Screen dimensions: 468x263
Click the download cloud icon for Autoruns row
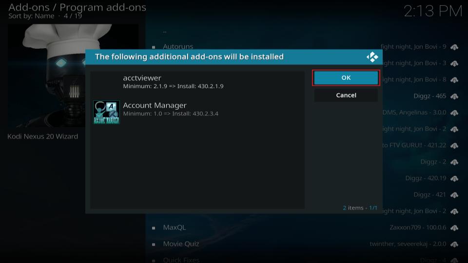tap(454, 47)
